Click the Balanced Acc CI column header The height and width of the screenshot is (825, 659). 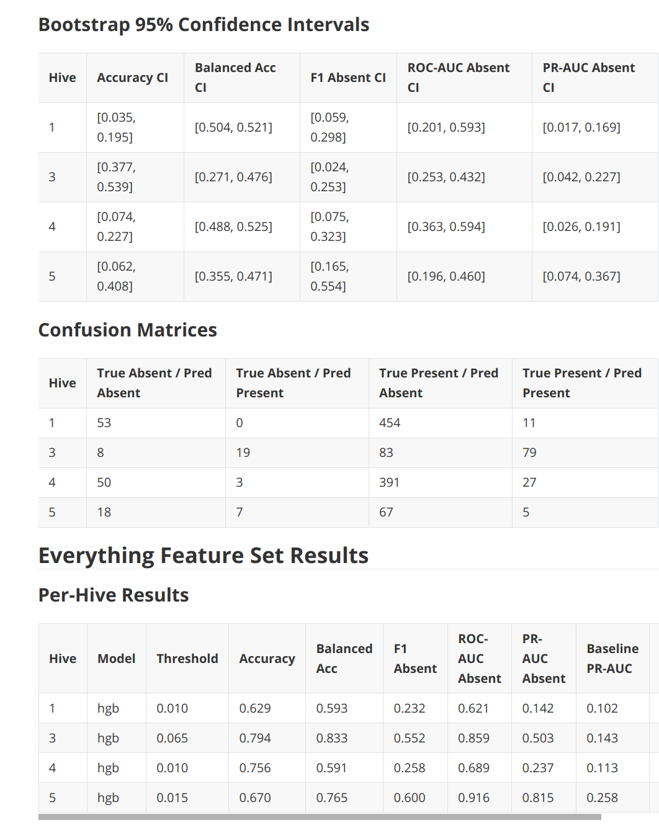click(x=242, y=78)
